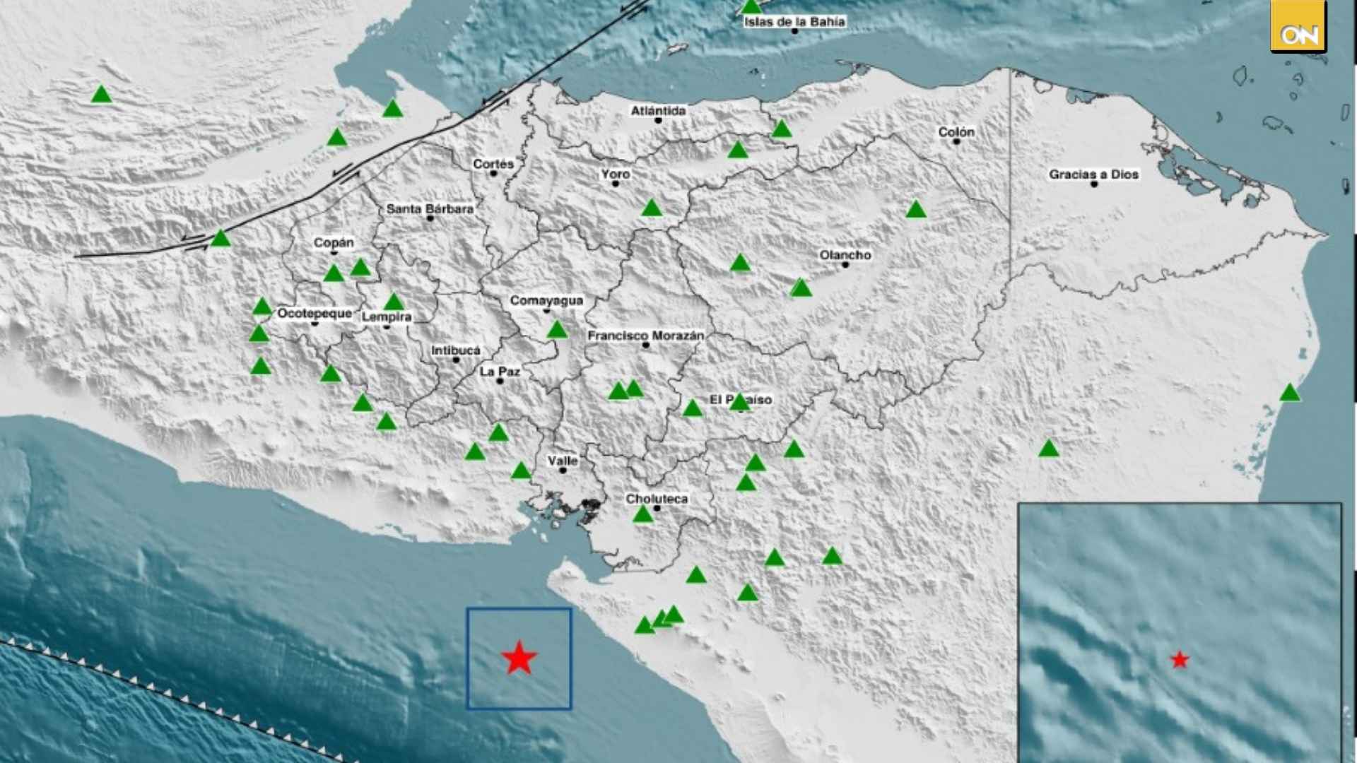
Task: Click the large red epicenter star
Action: [519, 658]
